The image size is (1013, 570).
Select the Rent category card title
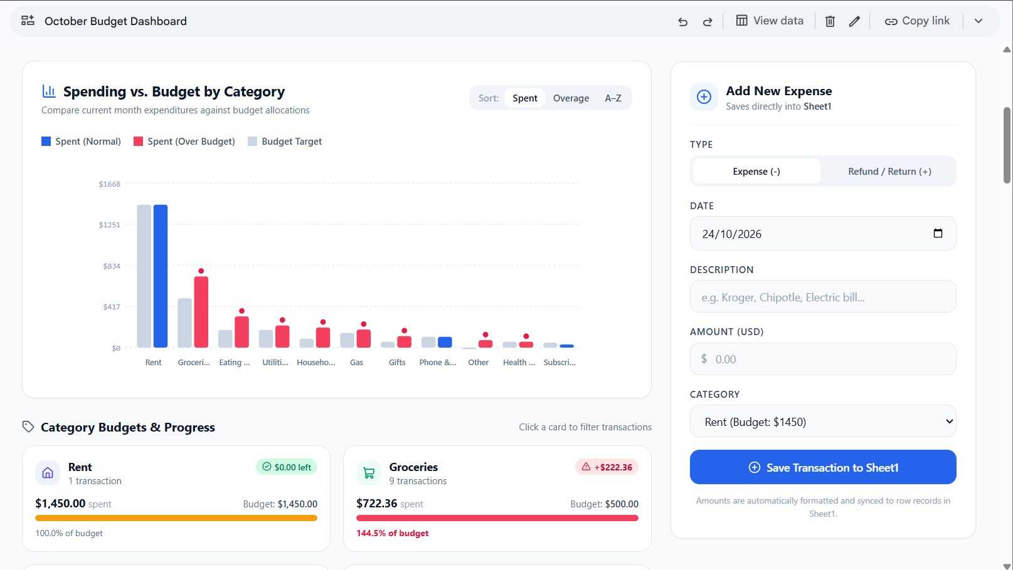pos(80,467)
